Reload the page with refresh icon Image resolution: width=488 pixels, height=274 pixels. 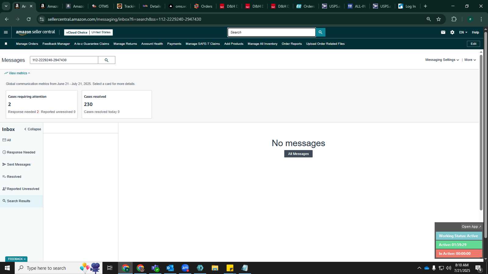click(x=29, y=19)
